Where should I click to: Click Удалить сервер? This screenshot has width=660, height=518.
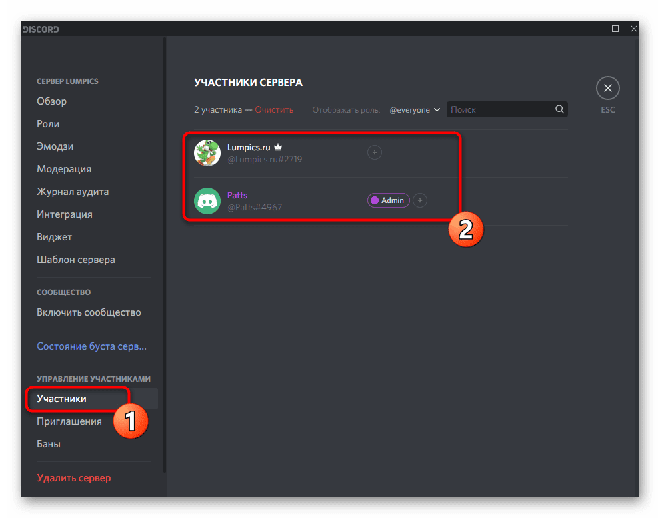(x=73, y=478)
